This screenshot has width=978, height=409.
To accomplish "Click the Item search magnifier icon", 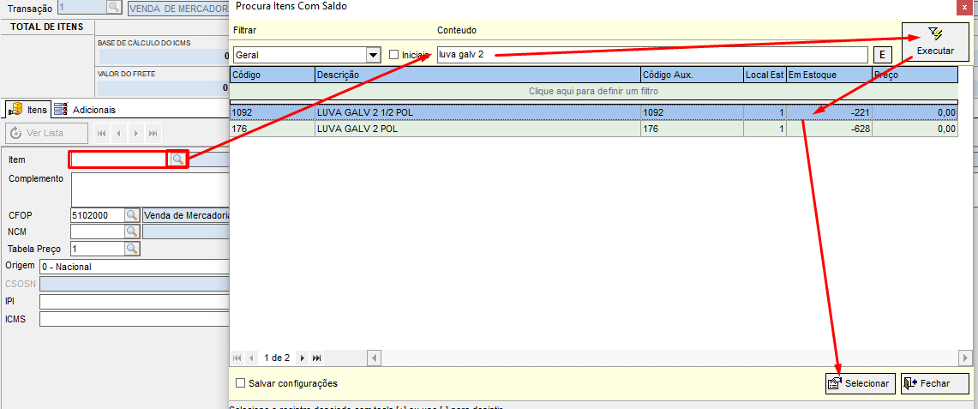I will point(177,159).
